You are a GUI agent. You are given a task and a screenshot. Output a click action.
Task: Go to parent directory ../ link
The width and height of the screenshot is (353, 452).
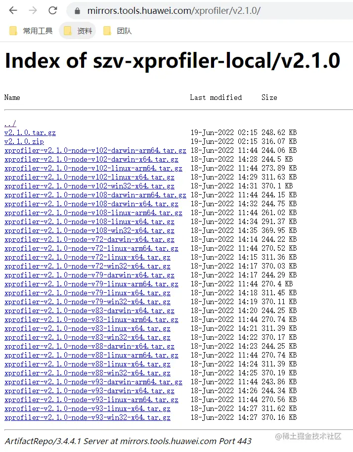point(10,124)
